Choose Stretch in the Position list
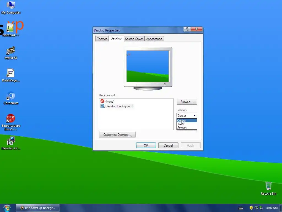This screenshot has width=282, height=212. (187, 128)
